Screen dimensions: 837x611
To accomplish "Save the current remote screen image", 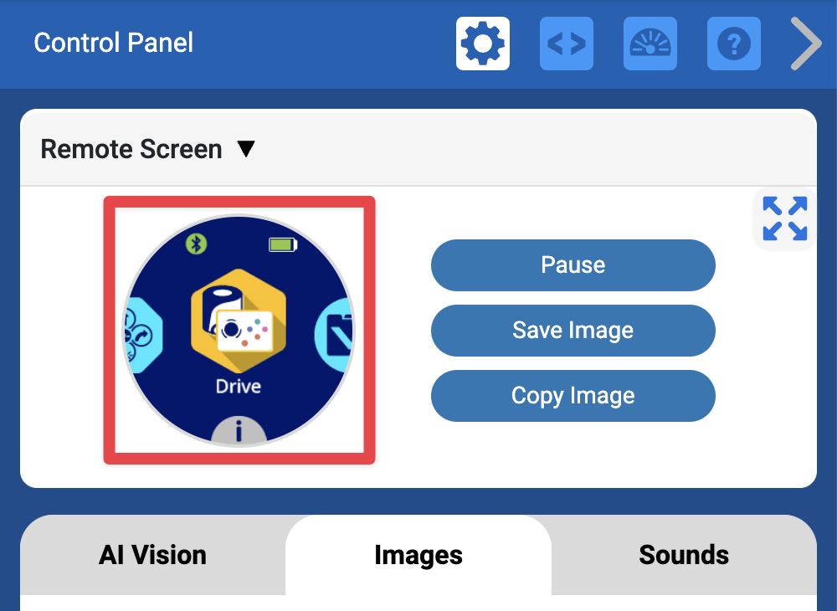I will tap(573, 331).
